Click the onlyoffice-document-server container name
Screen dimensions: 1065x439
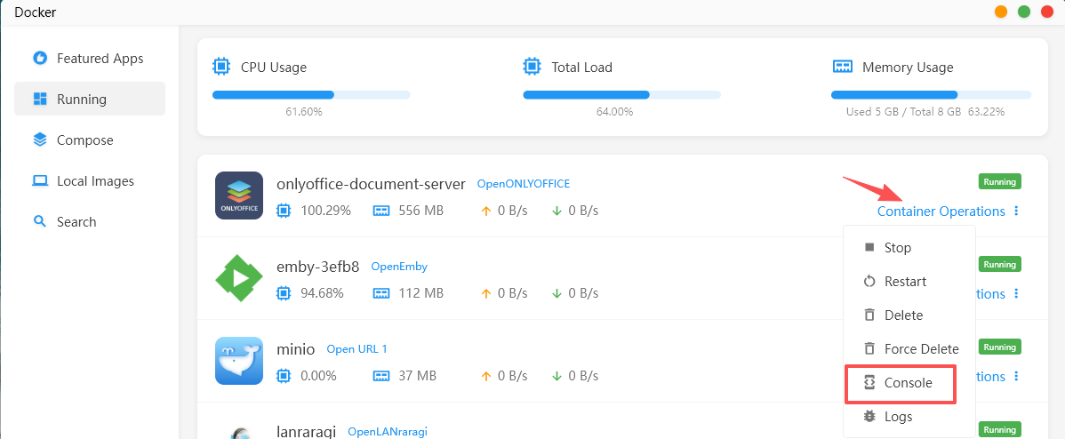coord(371,184)
